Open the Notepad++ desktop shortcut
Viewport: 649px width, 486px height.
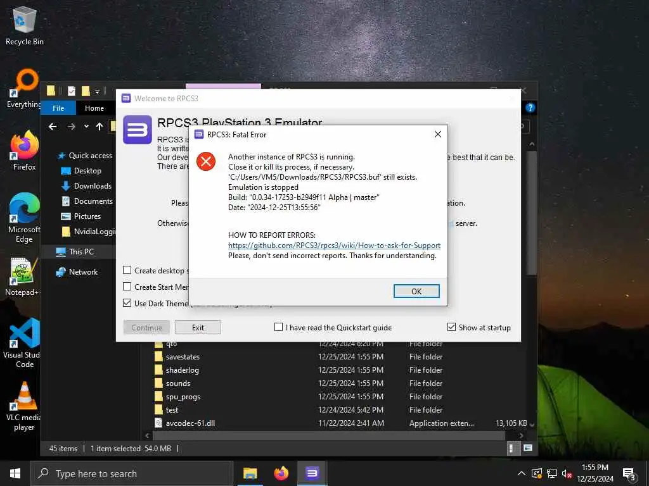[x=23, y=277]
